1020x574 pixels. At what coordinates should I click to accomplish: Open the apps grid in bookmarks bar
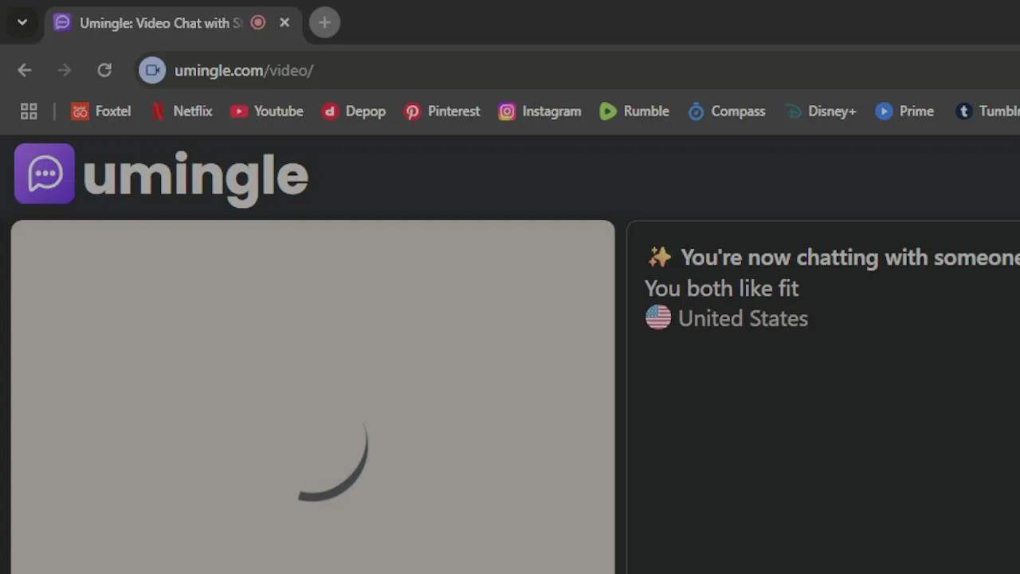click(x=29, y=112)
